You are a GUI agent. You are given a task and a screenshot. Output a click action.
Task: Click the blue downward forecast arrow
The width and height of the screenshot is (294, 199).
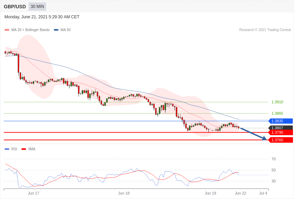253,134
